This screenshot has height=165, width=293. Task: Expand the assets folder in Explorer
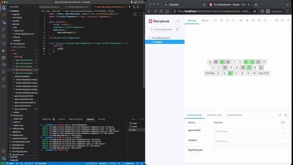[x=16, y=112]
